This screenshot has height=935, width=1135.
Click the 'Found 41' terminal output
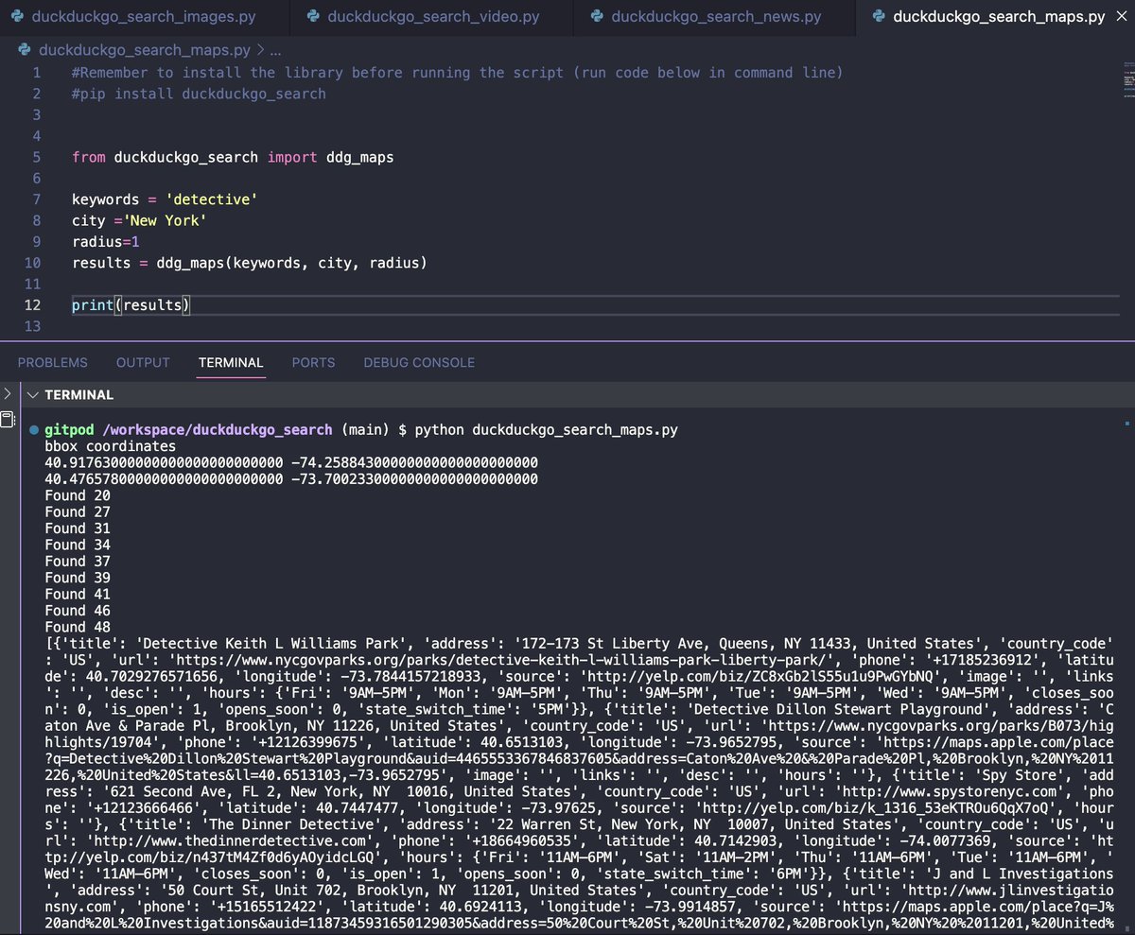[x=78, y=594]
